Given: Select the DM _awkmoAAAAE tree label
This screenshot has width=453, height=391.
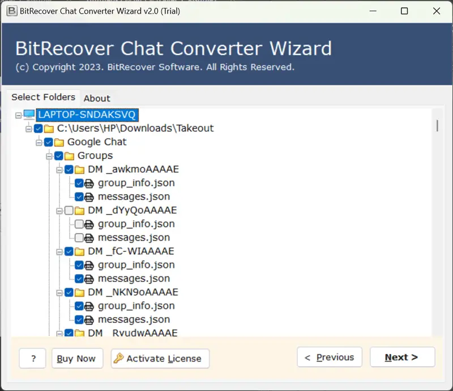Looking at the screenshot, I should click(133, 170).
